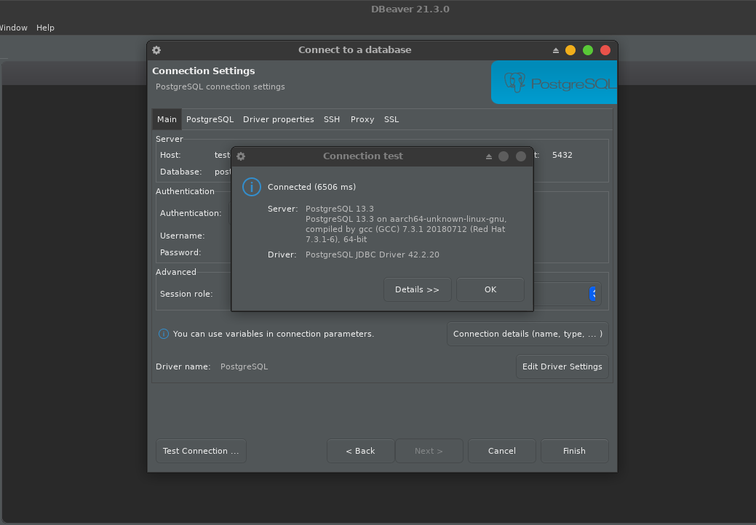Click the gear icon in Connect to a database title bar
756x525 pixels.
[156, 50]
